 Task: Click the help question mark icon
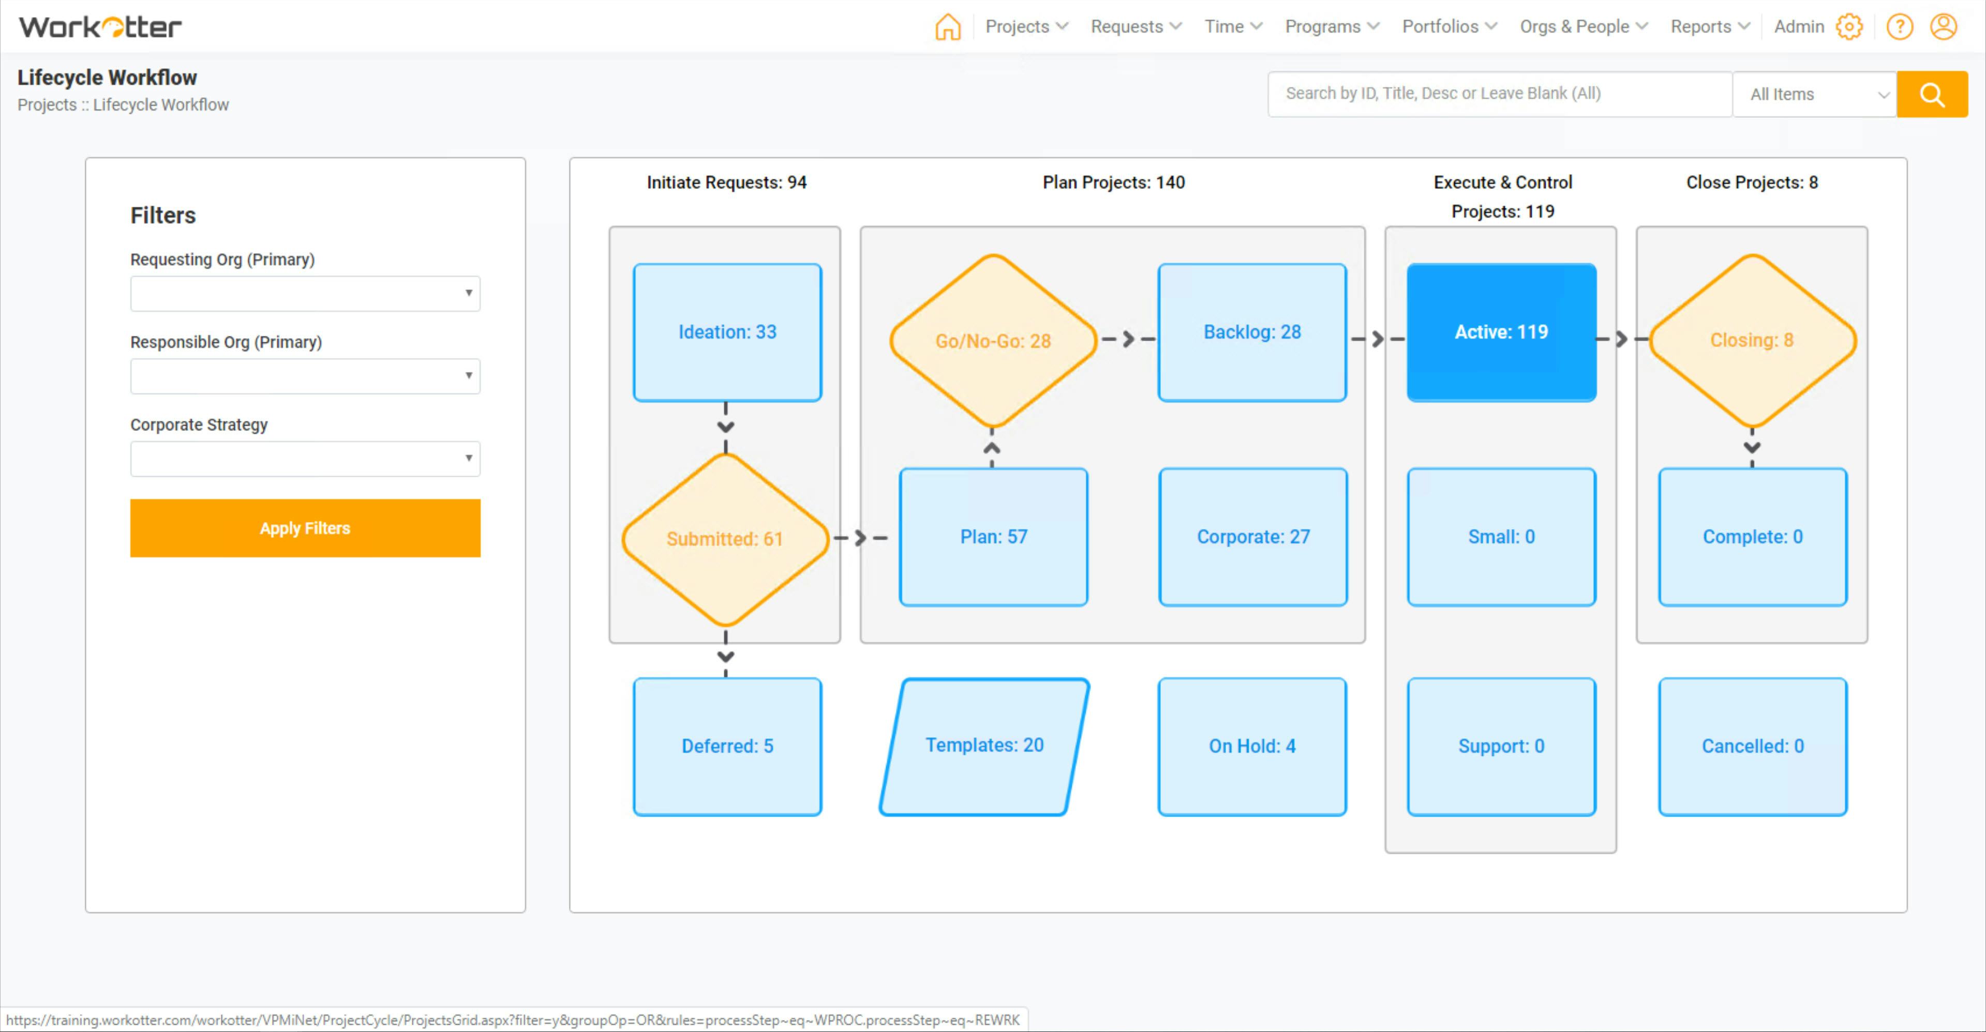pos(1899,27)
